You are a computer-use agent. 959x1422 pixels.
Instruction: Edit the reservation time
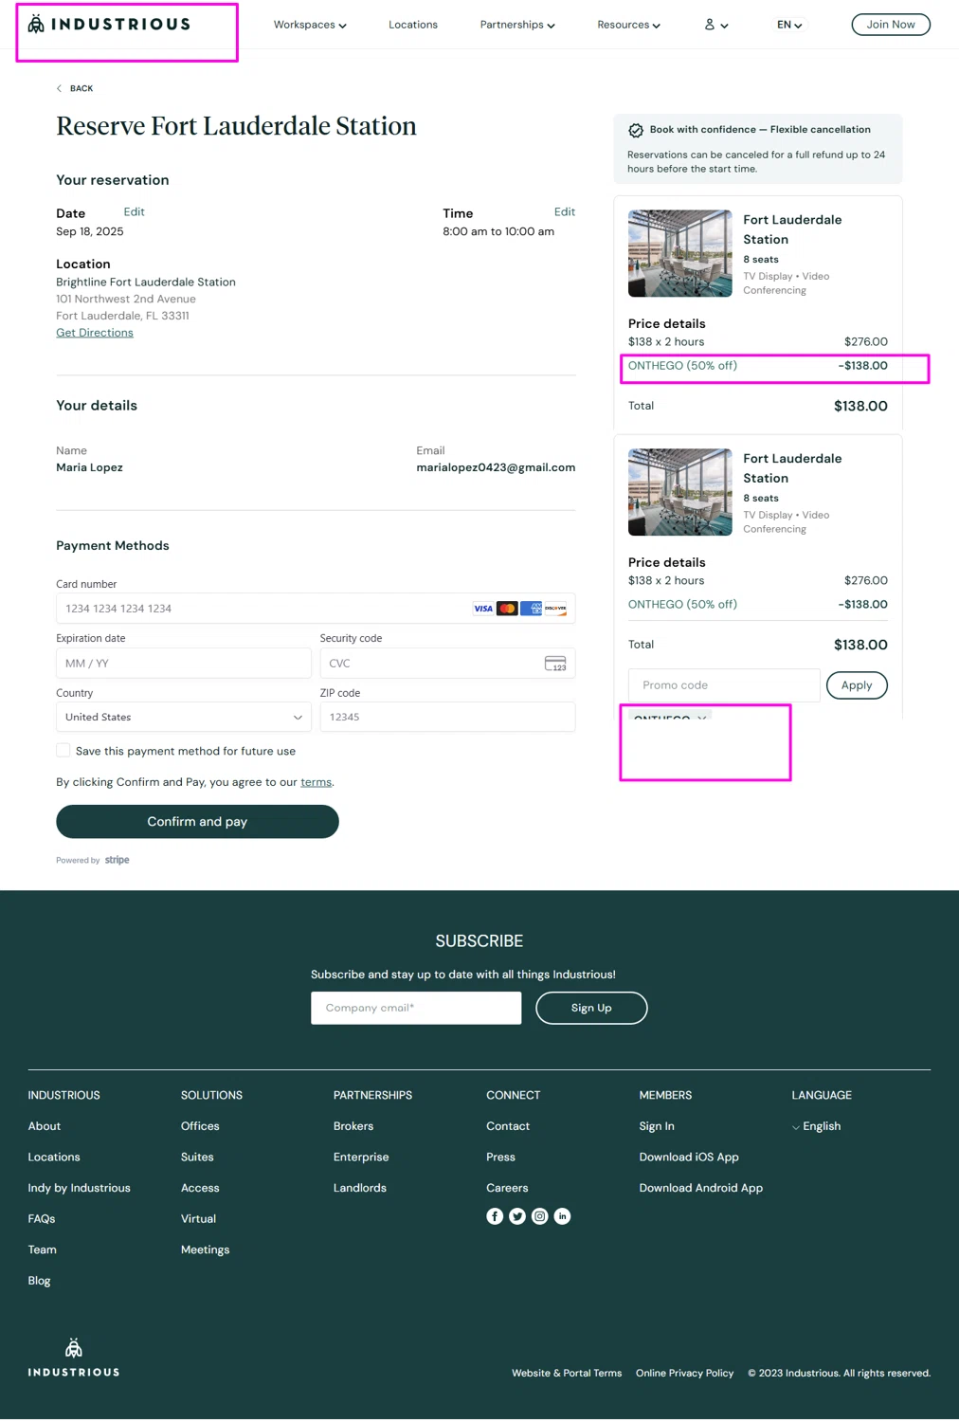565,212
